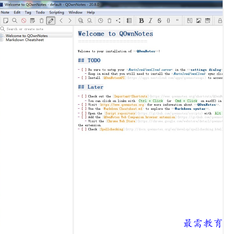
Task: Click the note-with-pencil toolbar icon
Action: click(32, 21)
